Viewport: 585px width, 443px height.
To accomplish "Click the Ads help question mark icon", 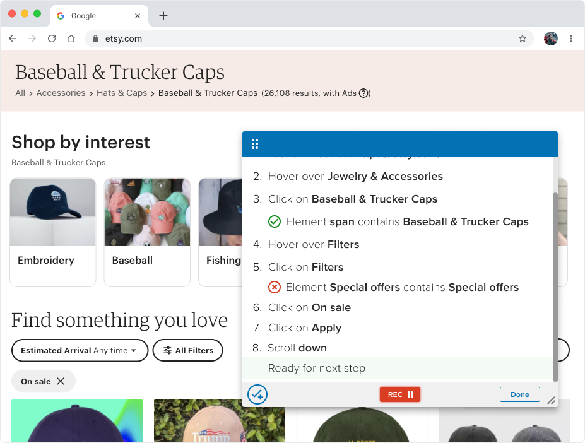I will (363, 93).
